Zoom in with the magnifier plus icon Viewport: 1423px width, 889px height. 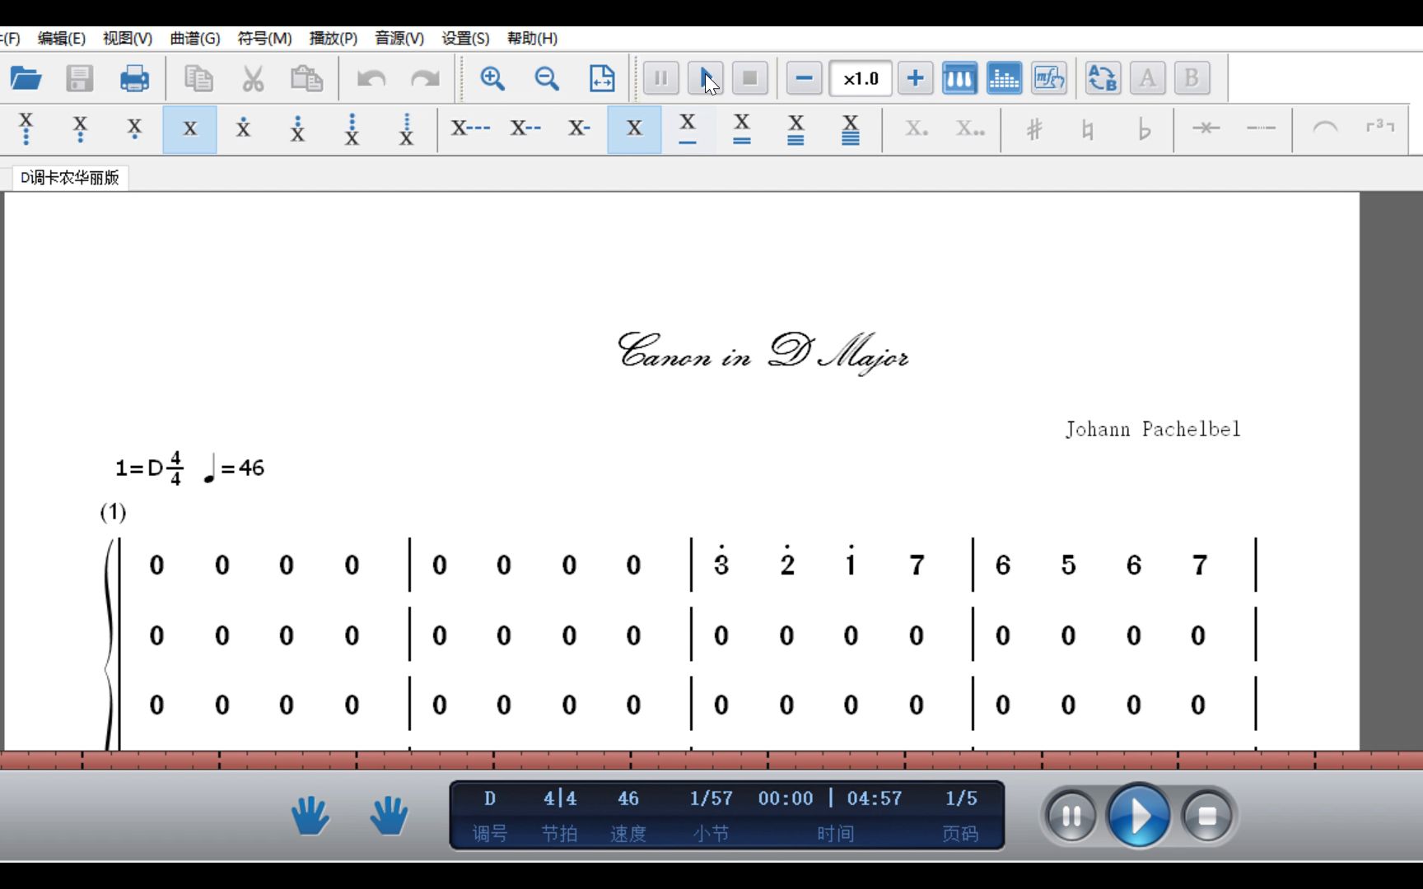(492, 79)
